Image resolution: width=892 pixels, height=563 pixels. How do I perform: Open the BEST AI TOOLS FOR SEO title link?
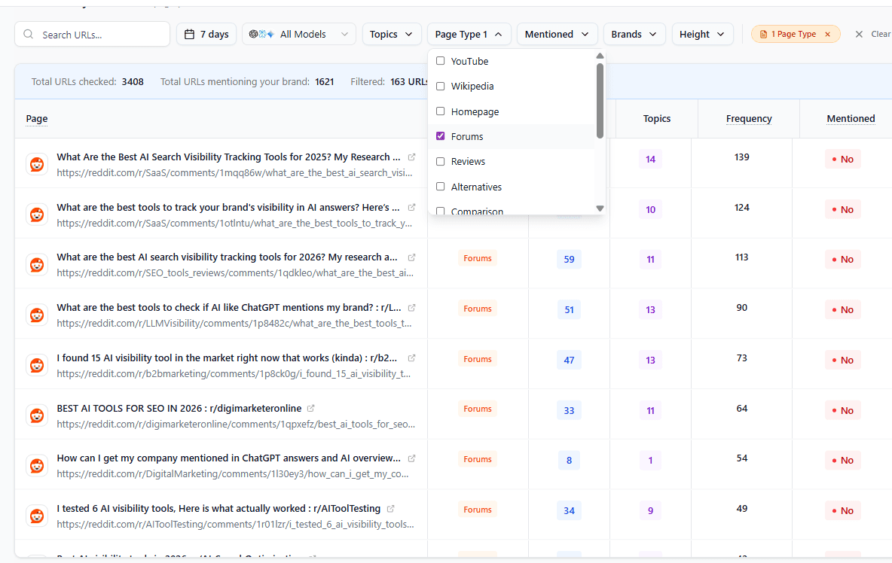[179, 408]
